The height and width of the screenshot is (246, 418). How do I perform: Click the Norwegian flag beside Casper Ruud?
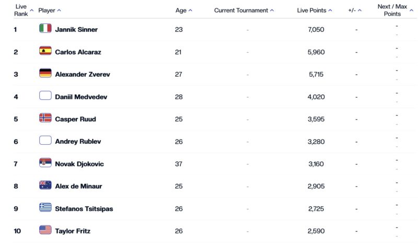click(45, 118)
